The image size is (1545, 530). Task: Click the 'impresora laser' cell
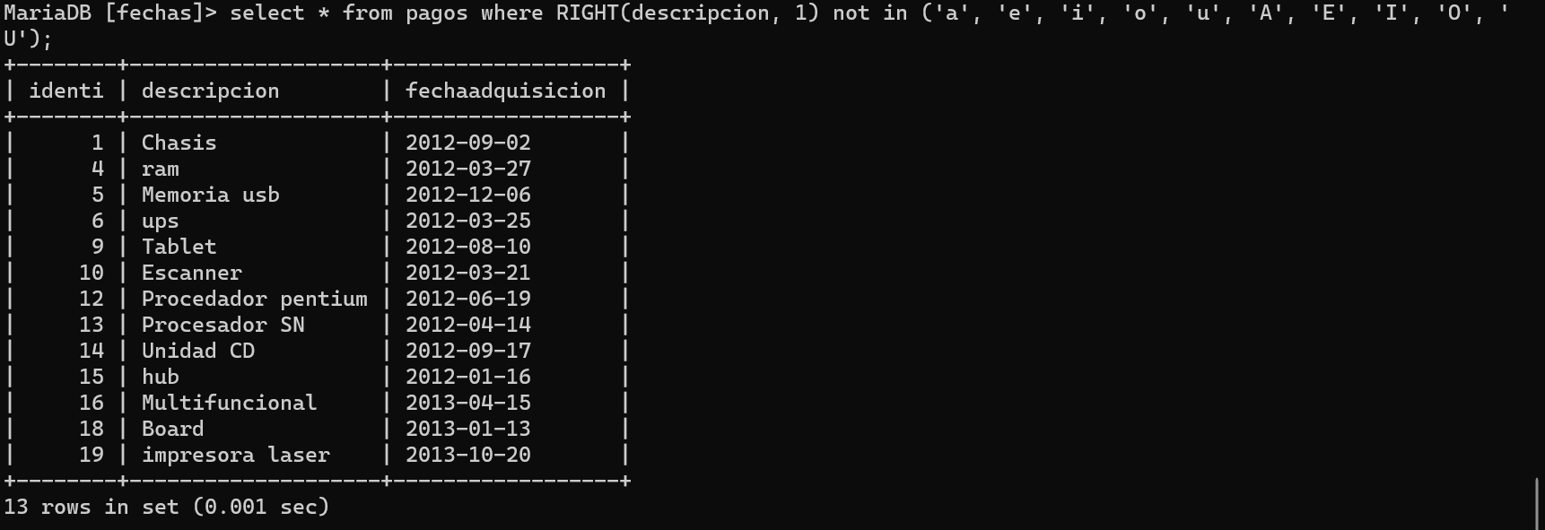pos(235,455)
